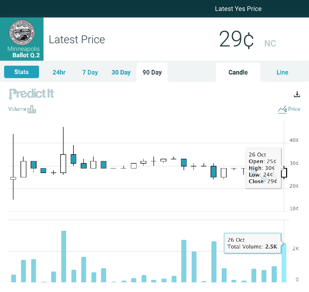This screenshot has width=309, height=292.
Task: Click the download chart icon
Action: 297,94
